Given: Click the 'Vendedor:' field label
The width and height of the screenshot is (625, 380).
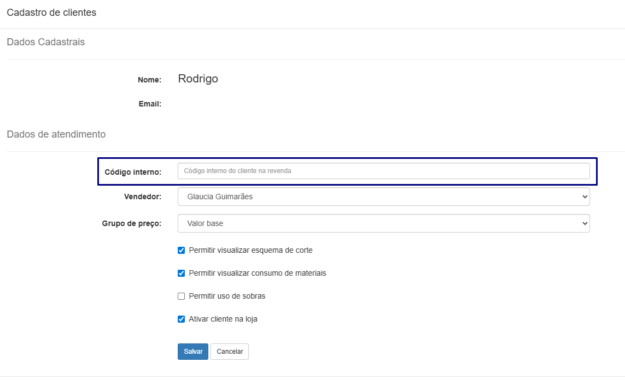Looking at the screenshot, I should 143,197.
